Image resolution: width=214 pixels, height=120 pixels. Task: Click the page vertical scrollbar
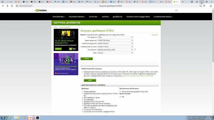[x=213, y=36]
